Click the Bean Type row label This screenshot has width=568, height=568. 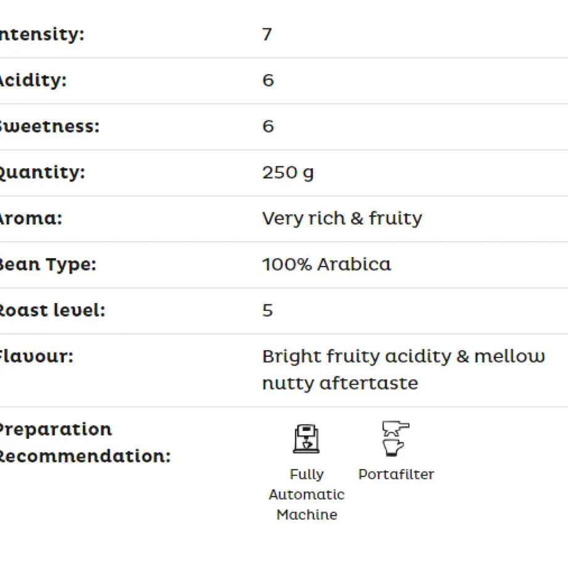(48, 265)
